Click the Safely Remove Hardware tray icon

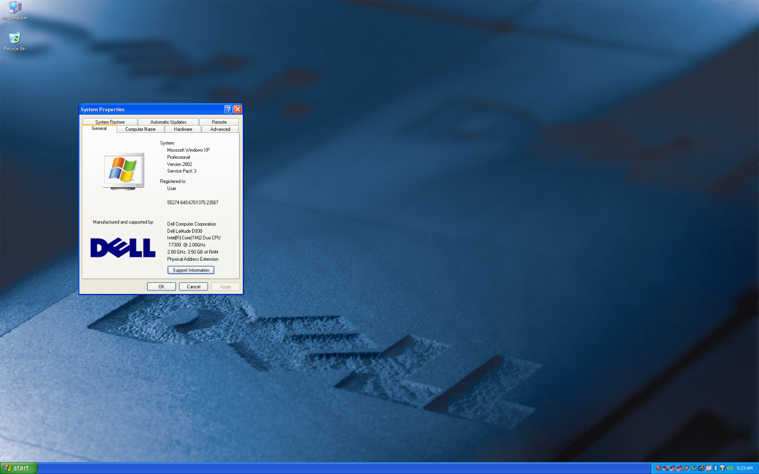point(694,468)
